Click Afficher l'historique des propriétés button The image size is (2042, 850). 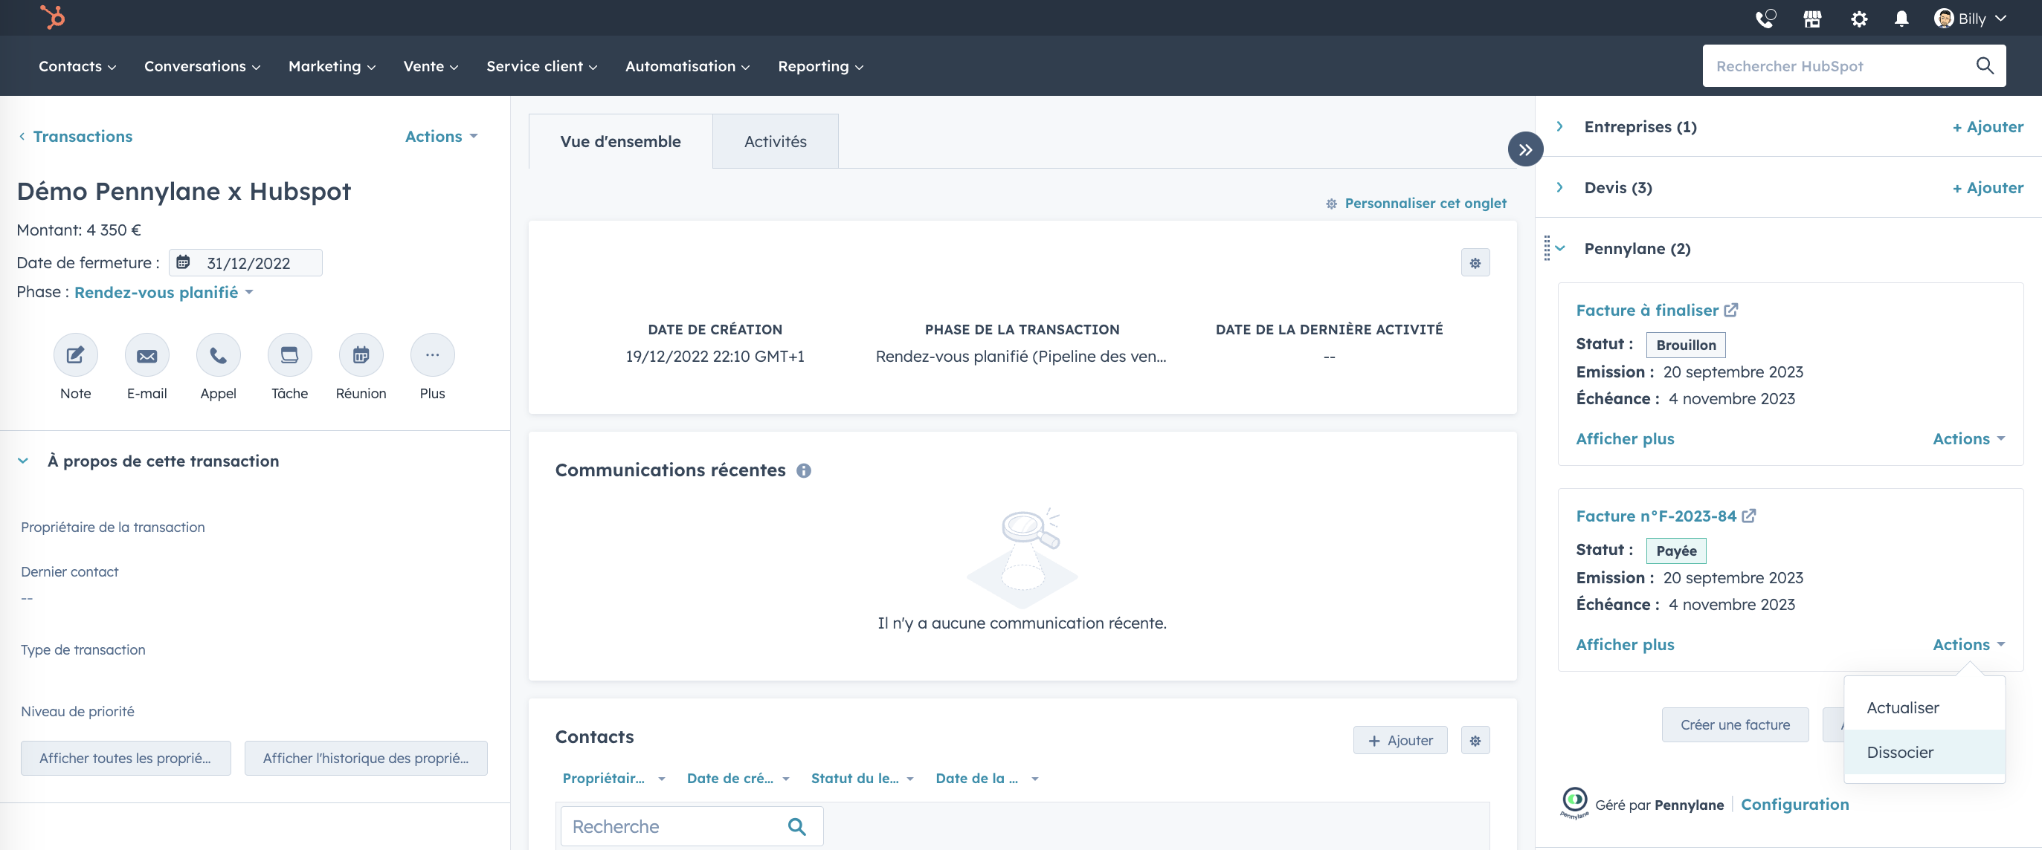pyautogui.click(x=365, y=758)
